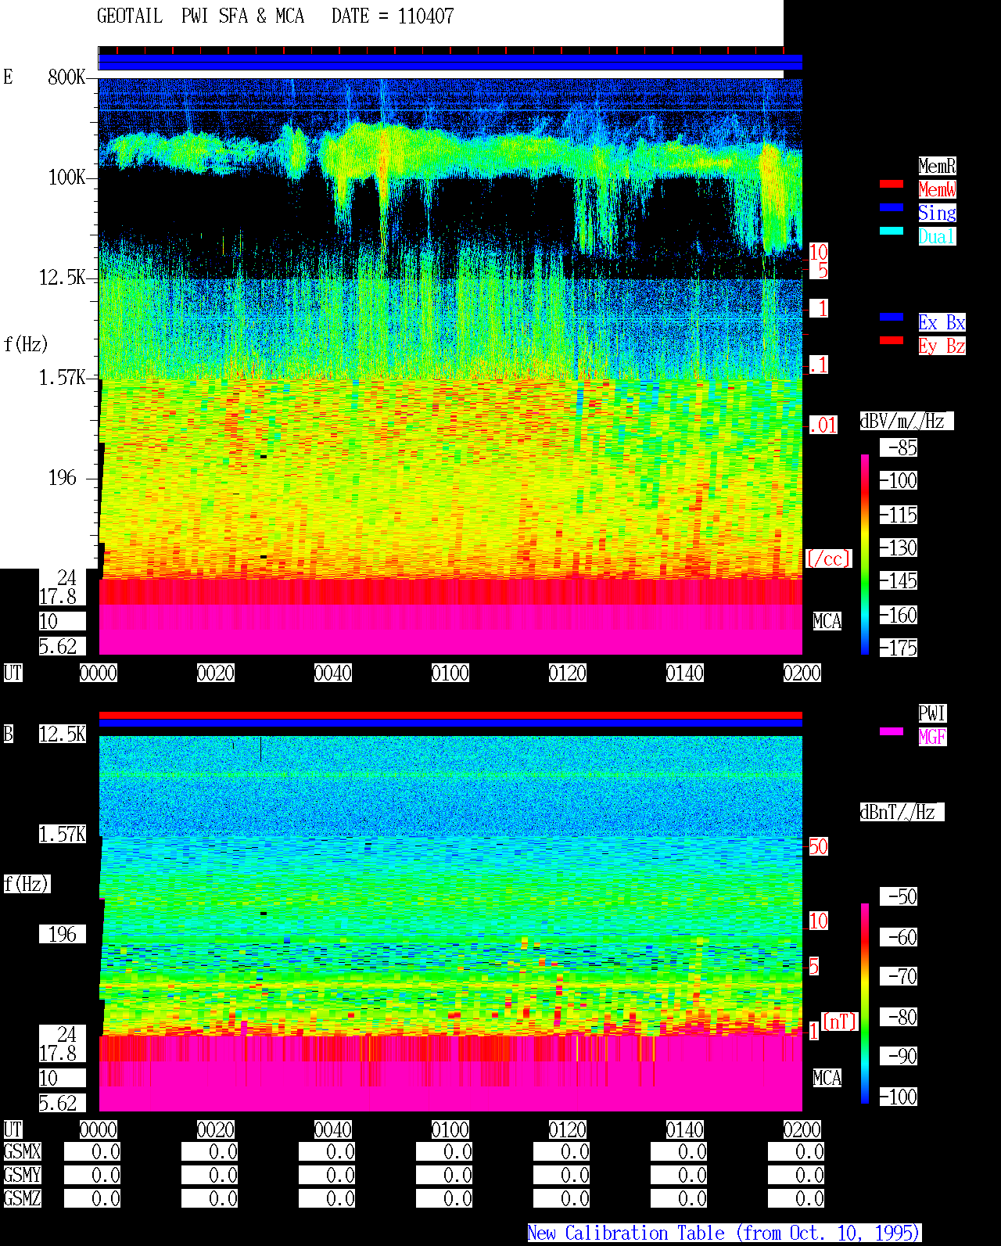Click the red [nT] field unit label
Screen dimensions: 1001x1246
(x=840, y=1022)
